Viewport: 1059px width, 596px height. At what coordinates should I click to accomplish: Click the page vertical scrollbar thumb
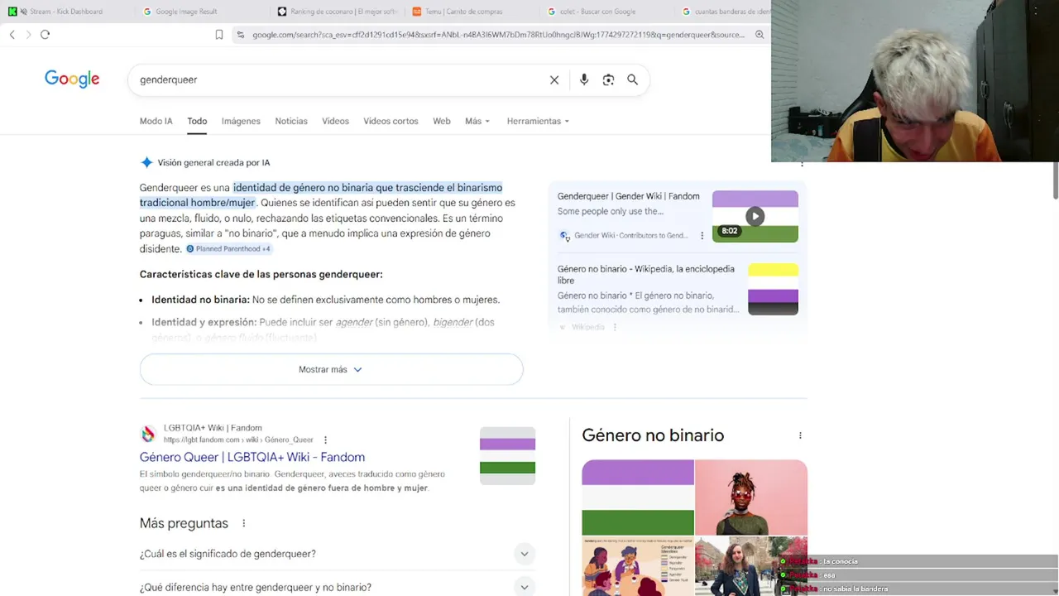[x=1055, y=182]
